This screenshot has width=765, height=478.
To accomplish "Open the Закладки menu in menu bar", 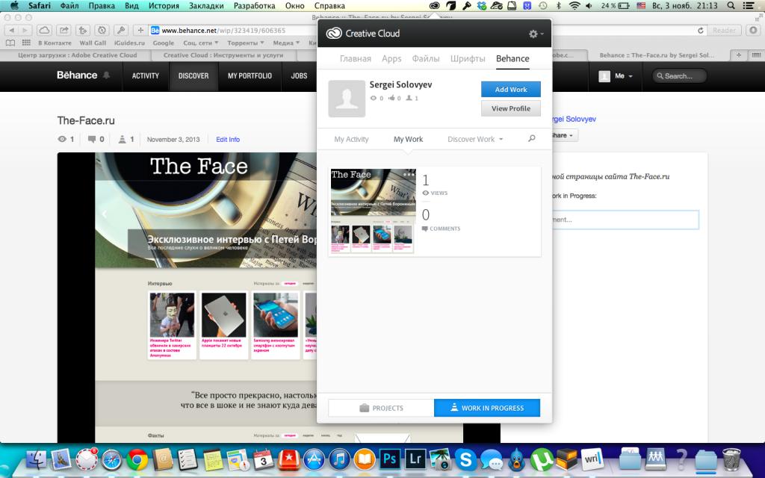I will pos(206,6).
